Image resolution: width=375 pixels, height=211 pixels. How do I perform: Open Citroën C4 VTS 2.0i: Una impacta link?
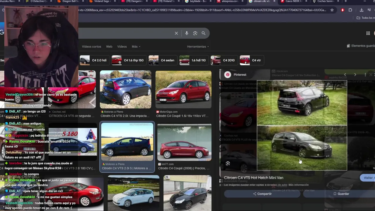(x=125, y=116)
